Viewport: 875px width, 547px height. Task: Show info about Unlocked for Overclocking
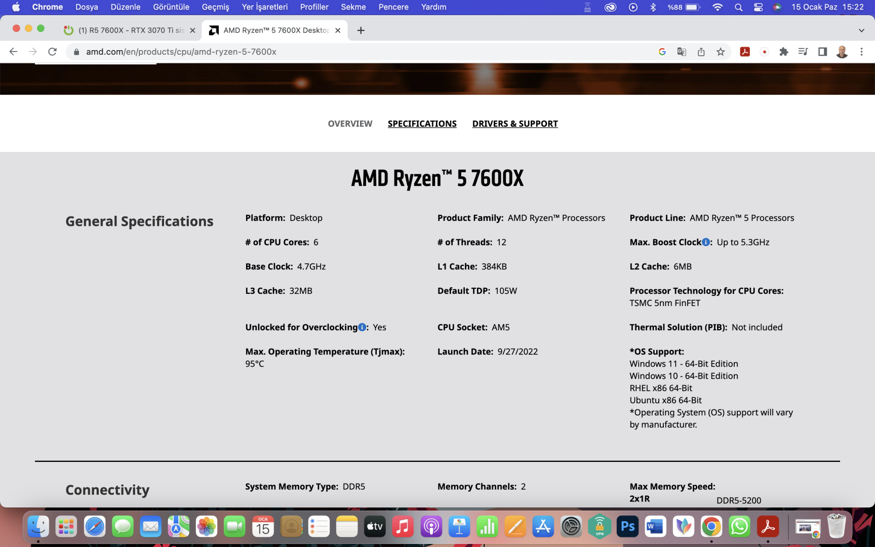362,327
